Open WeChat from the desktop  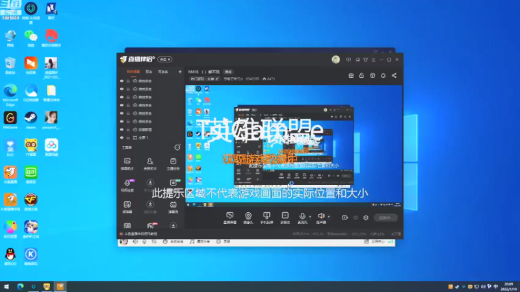(x=31, y=38)
